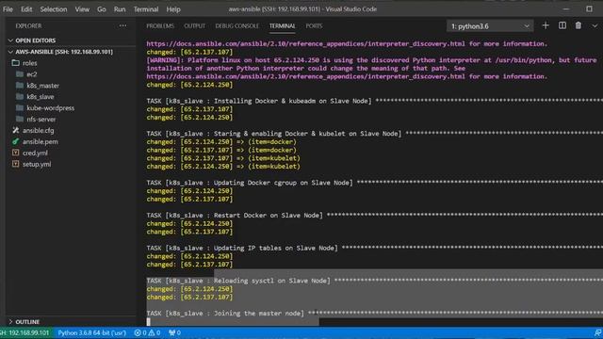
Task: Click the cred.yml YAML file icon
Action: coord(15,153)
